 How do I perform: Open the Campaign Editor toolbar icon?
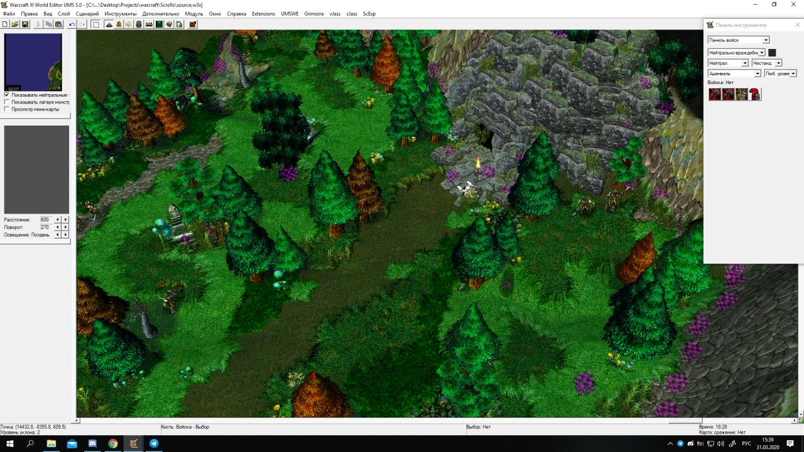coord(149,24)
